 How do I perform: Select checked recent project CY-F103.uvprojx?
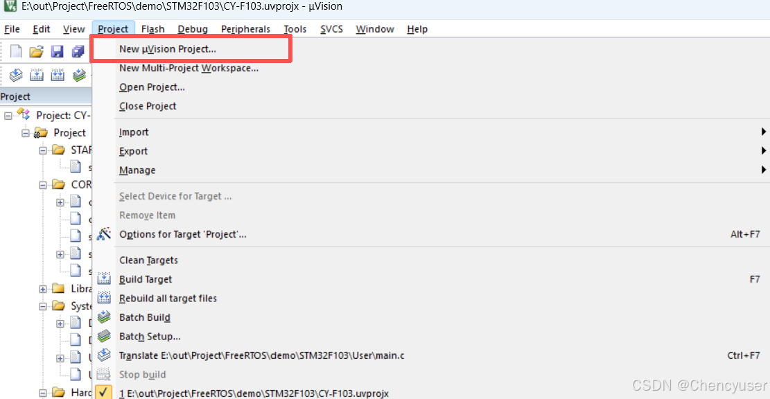431,393
